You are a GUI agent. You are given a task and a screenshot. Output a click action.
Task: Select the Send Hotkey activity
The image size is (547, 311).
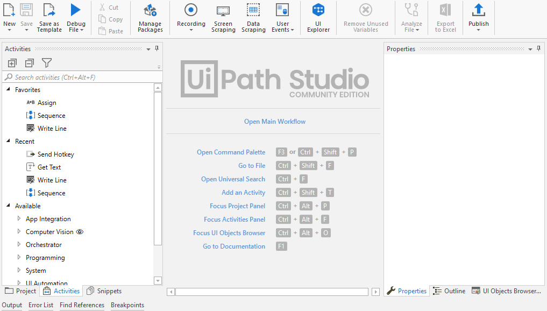point(50,154)
